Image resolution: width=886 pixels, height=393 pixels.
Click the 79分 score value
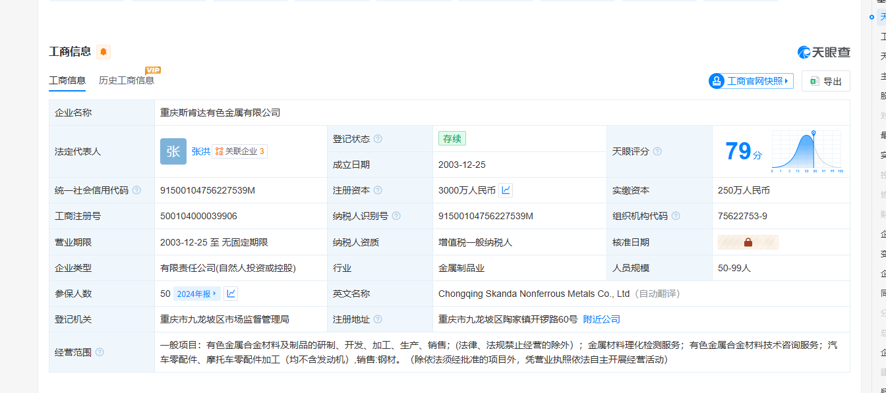click(x=743, y=151)
